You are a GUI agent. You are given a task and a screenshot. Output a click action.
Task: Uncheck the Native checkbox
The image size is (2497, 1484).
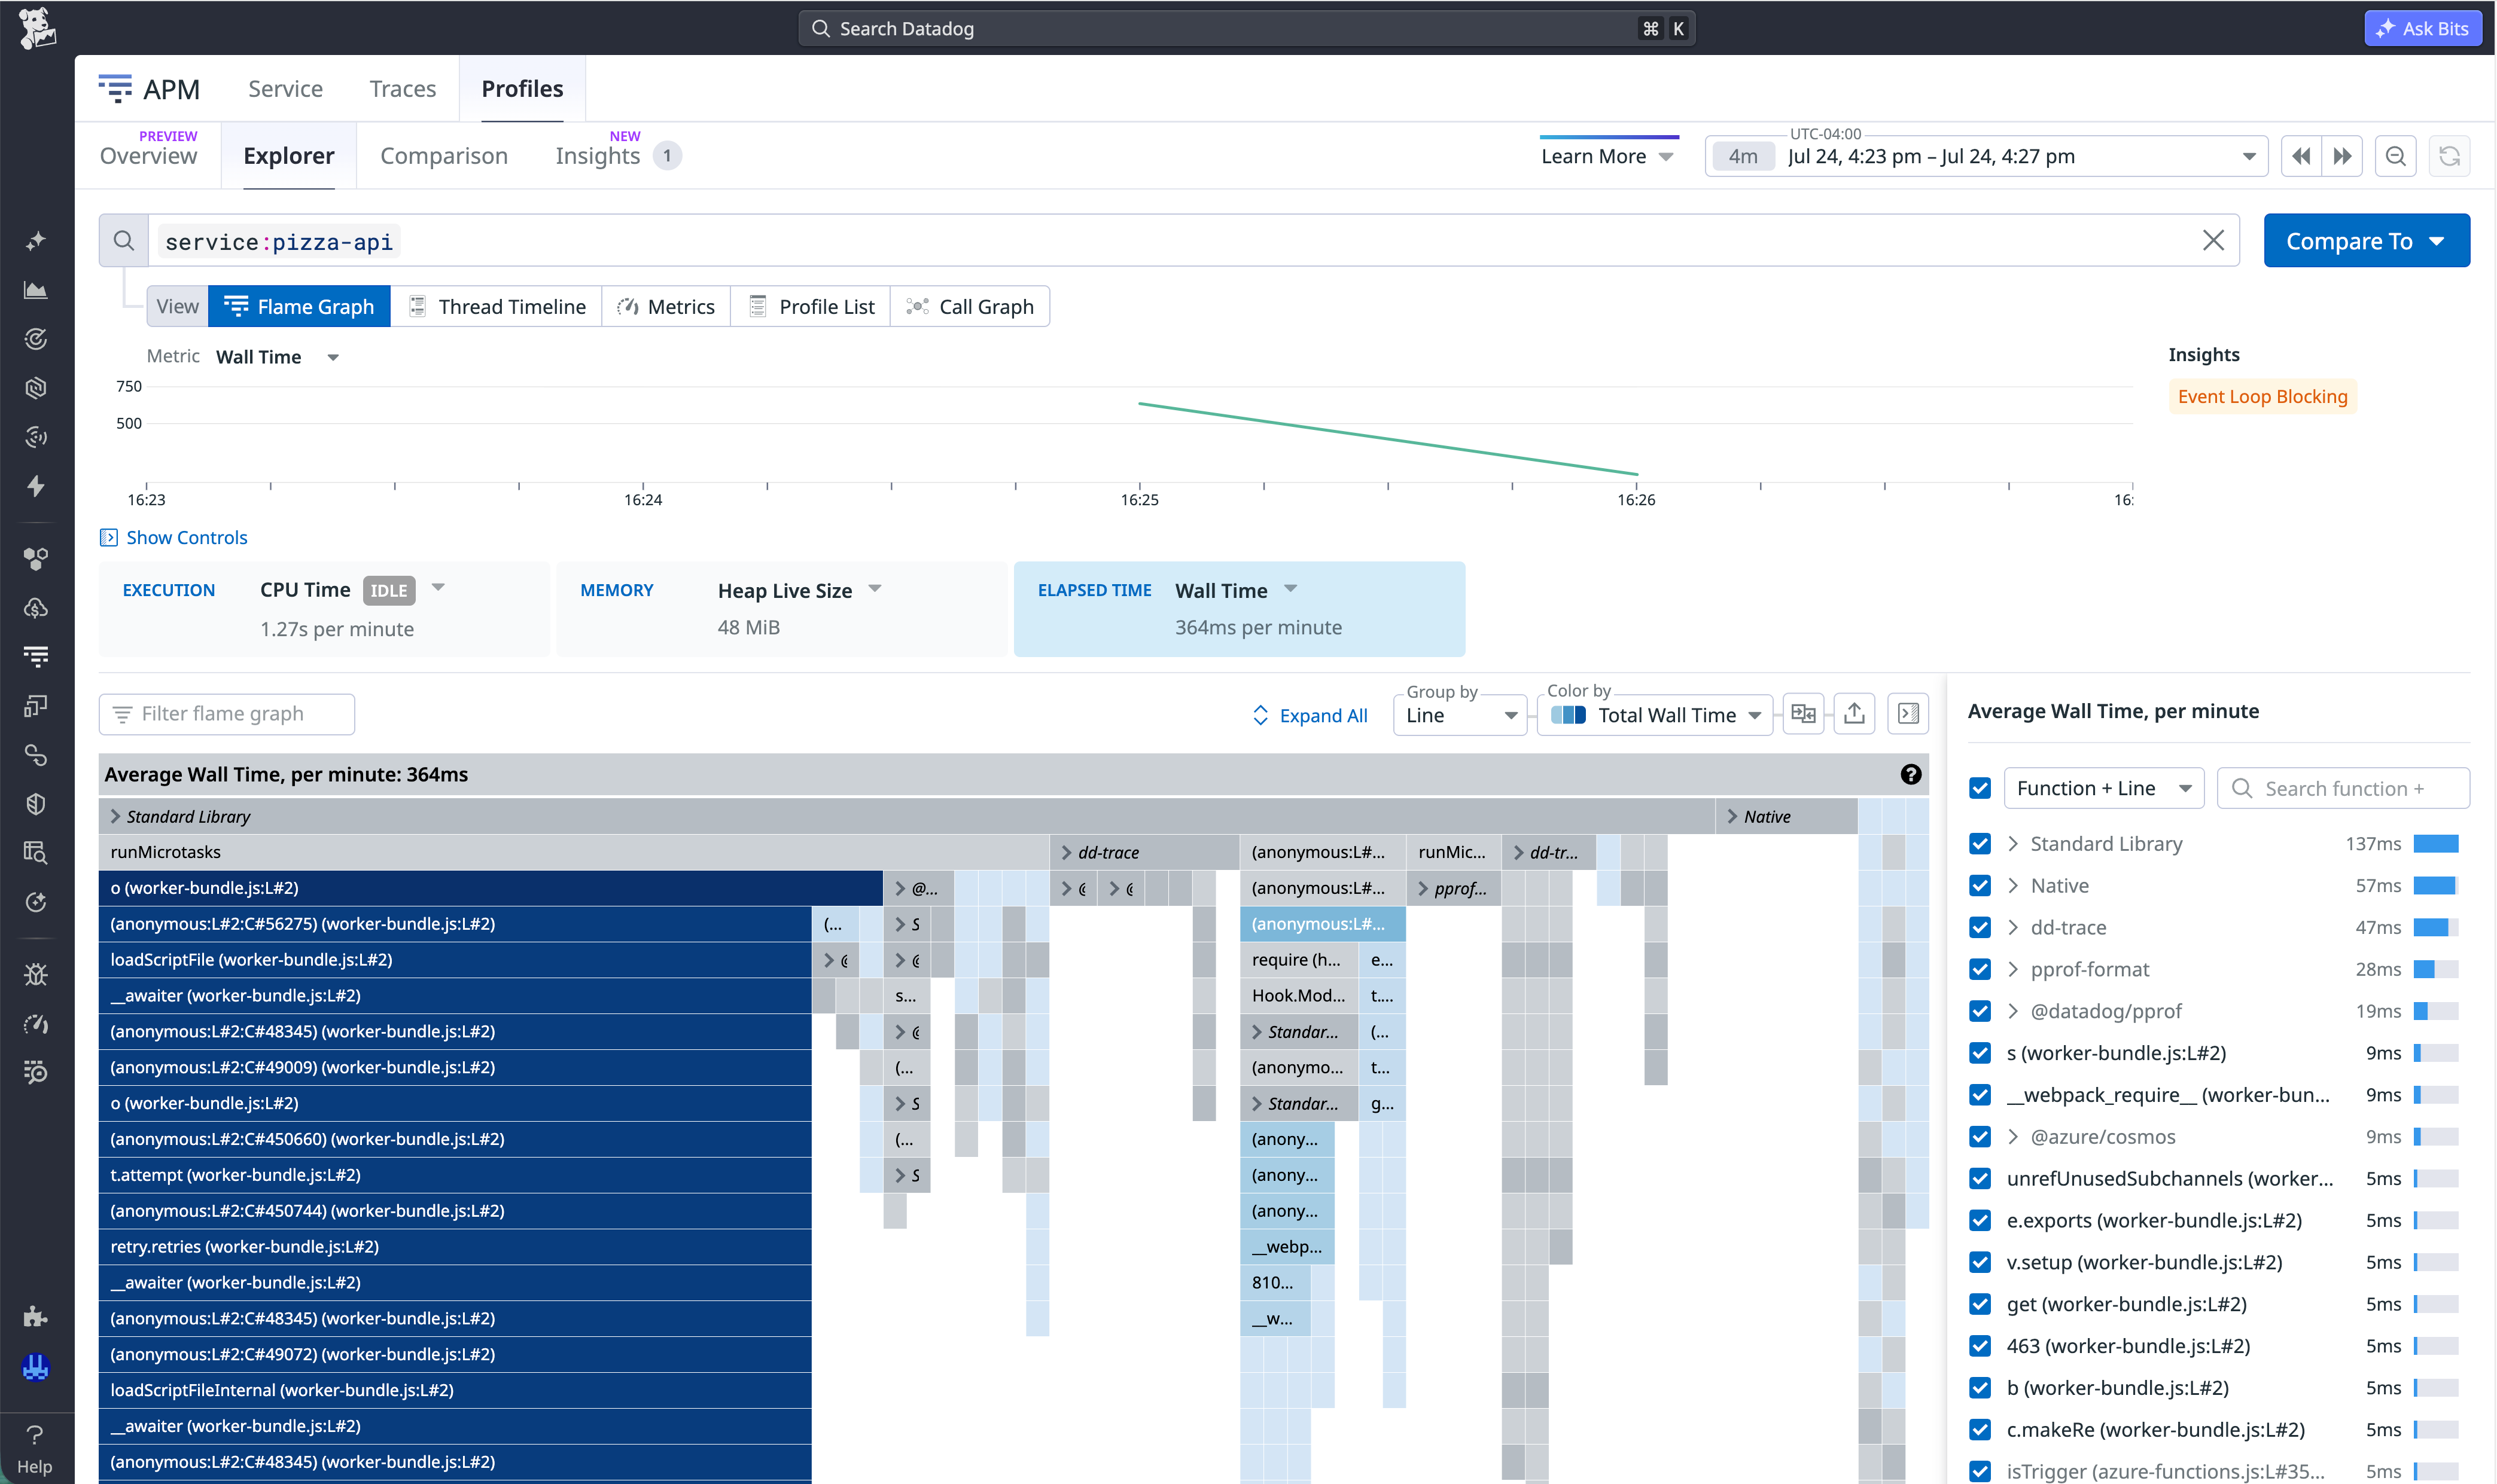pyautogui.click(x=1979, y=886)
